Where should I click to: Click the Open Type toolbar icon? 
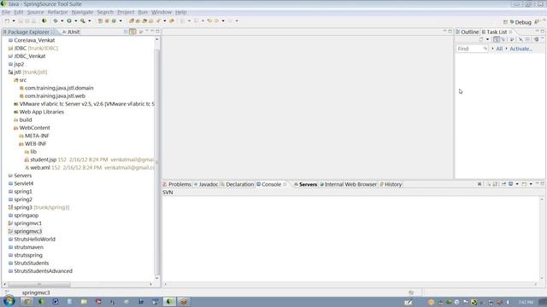pos(131,20)
